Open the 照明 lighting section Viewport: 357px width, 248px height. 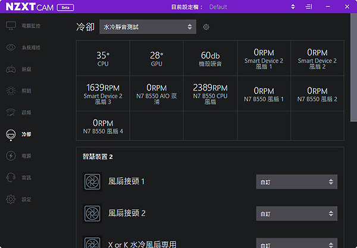coord(18,91)
